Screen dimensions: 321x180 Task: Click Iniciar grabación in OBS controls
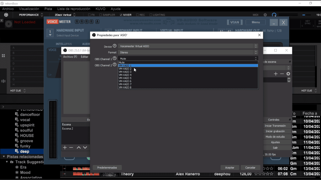tap(275, 131)
